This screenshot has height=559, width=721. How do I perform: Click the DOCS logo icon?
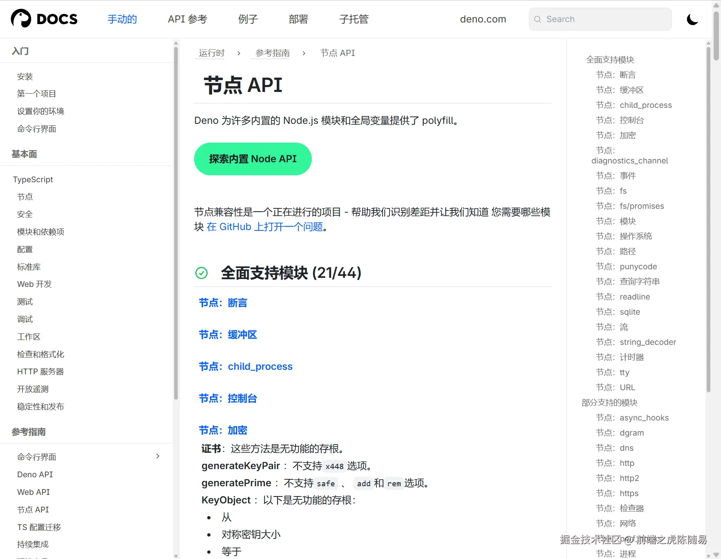click(x=20, y=18)
